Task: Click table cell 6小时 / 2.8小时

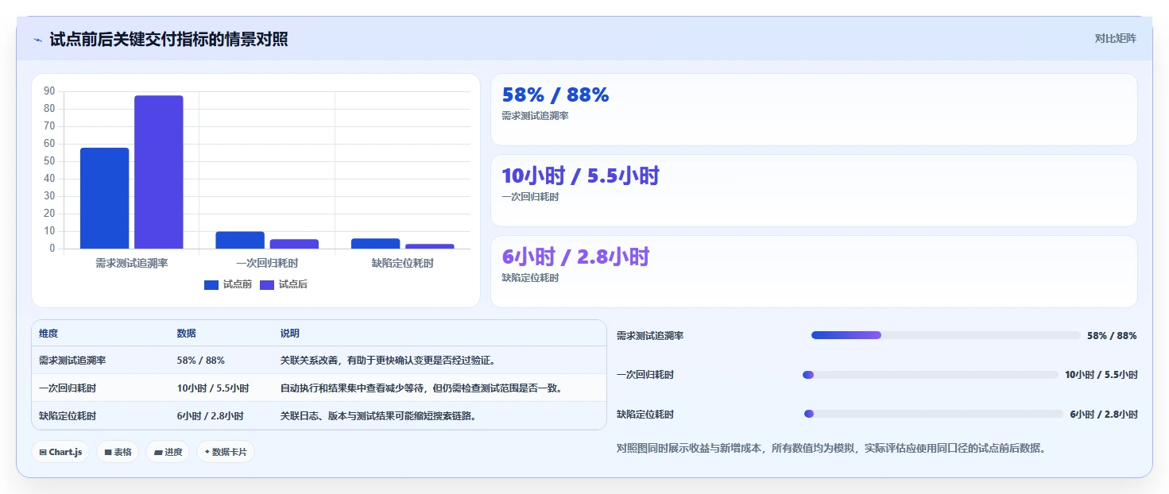Action: [x=210, y=416]
